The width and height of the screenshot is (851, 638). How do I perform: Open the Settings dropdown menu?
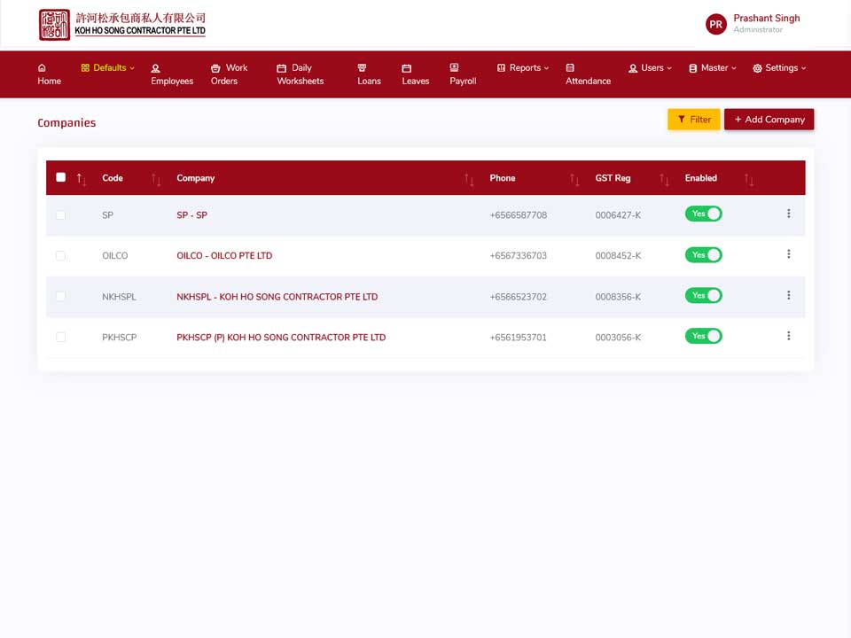coord(779,68)
